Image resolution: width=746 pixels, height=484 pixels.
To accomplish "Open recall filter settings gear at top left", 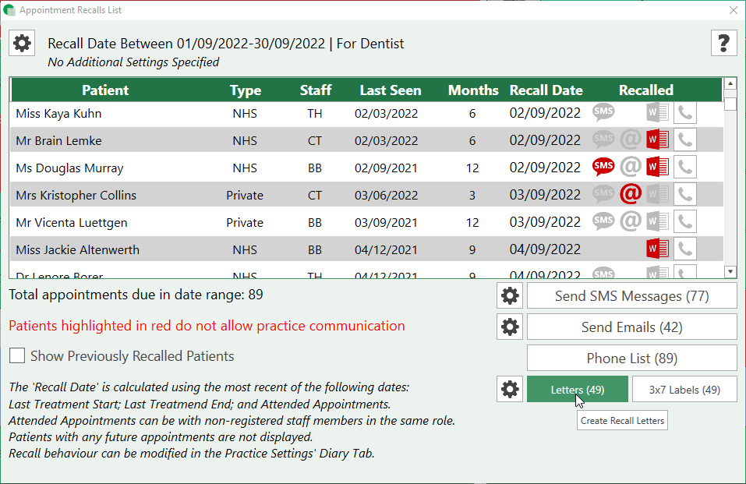I will (22, 44).
